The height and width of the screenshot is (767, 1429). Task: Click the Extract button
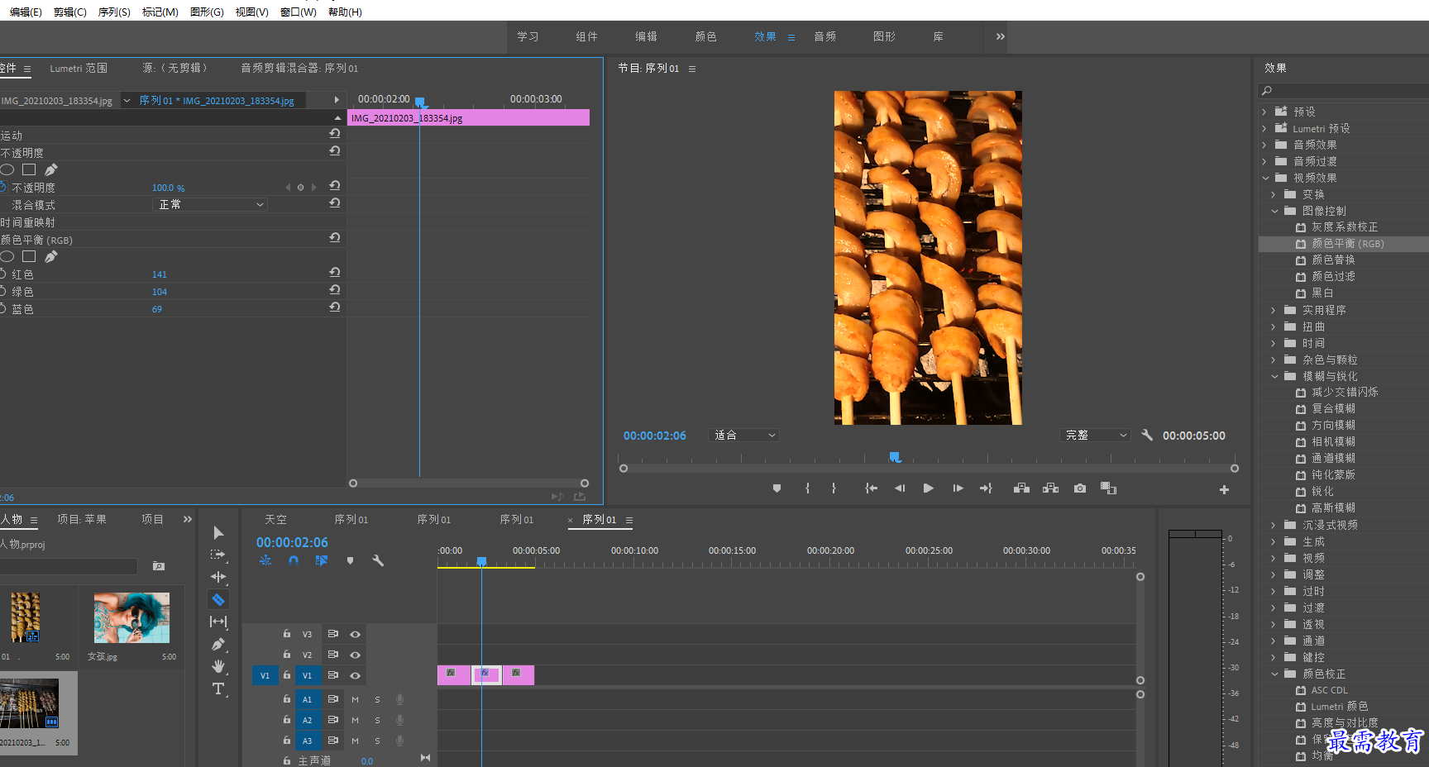click(x=1051, y=488)
